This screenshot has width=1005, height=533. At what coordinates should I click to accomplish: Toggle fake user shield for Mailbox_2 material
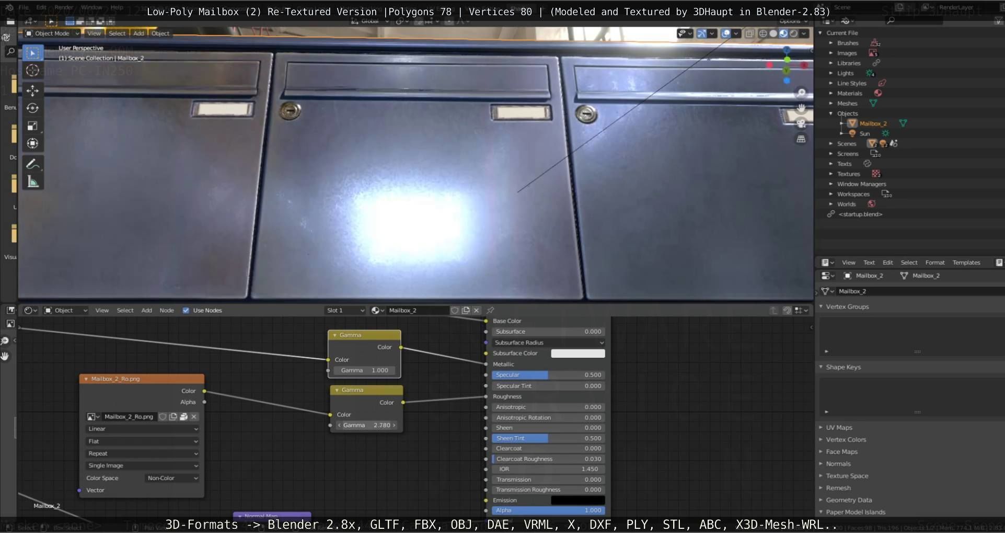(x=455, y=310)
